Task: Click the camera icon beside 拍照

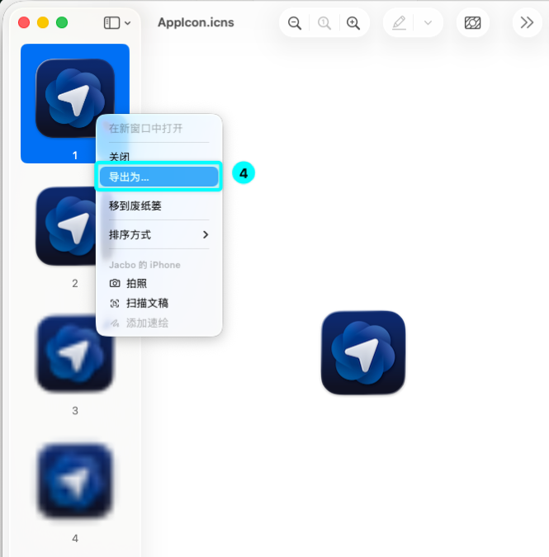Action: (115, 284)
